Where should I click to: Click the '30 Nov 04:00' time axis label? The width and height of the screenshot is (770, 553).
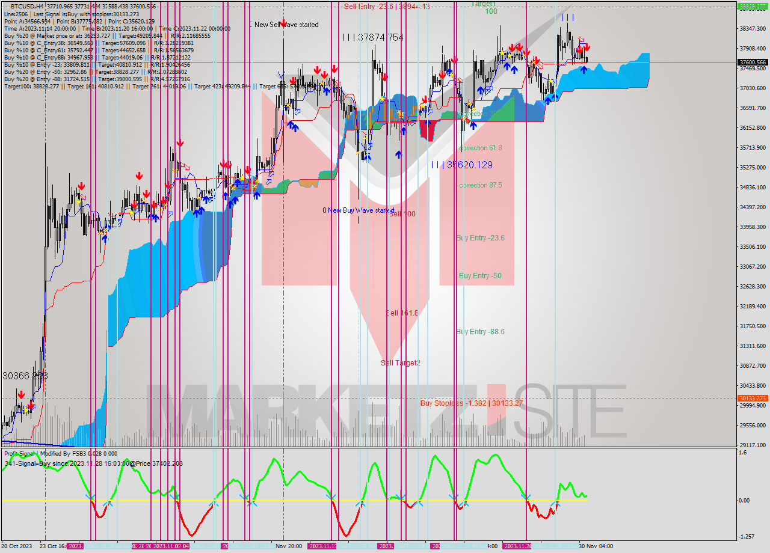pyautogui.click(x=596, y=546)
